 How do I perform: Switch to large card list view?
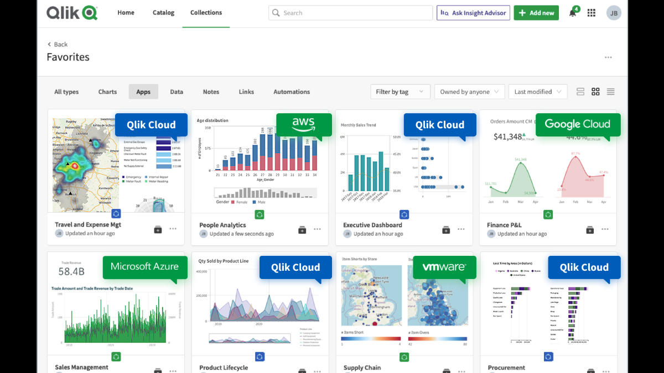[x=580, y=92]
